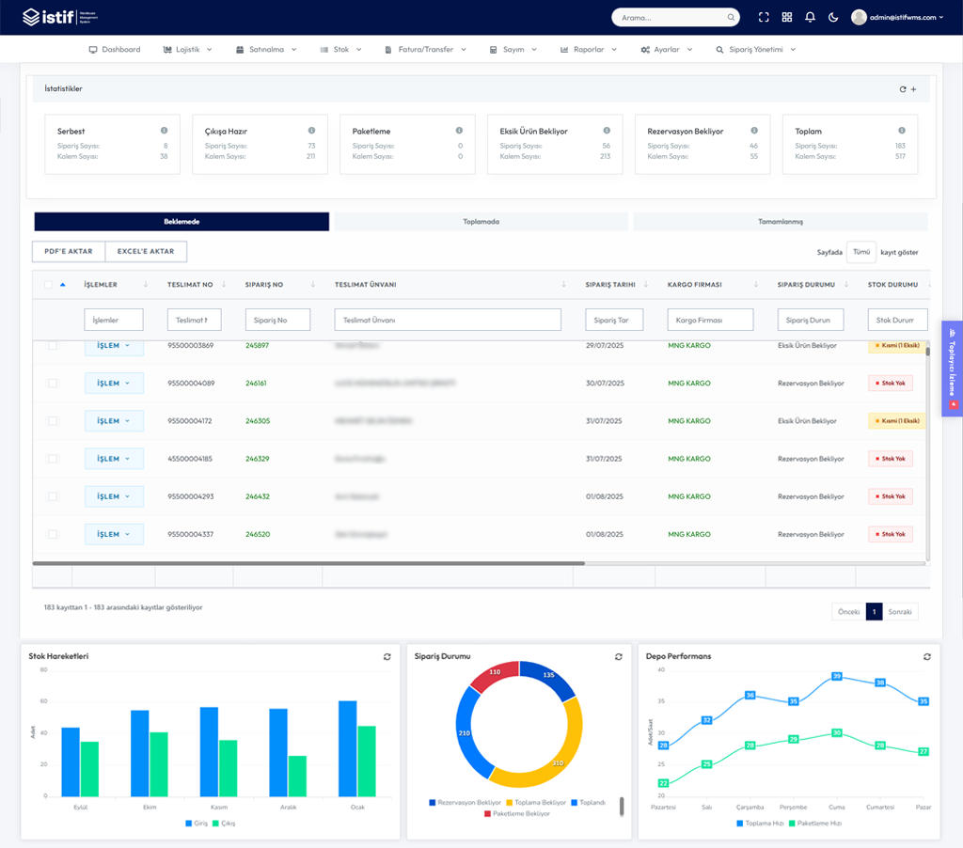The height and width of the screenshot is (848, 963).
Task: Click the table's horizontal scrollbar
Action: tap(308, 563)
